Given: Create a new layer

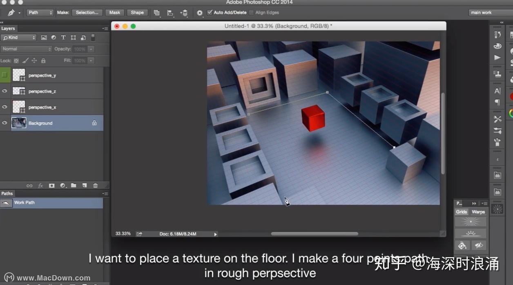Looking at the screenshot, I should (85, 185).
